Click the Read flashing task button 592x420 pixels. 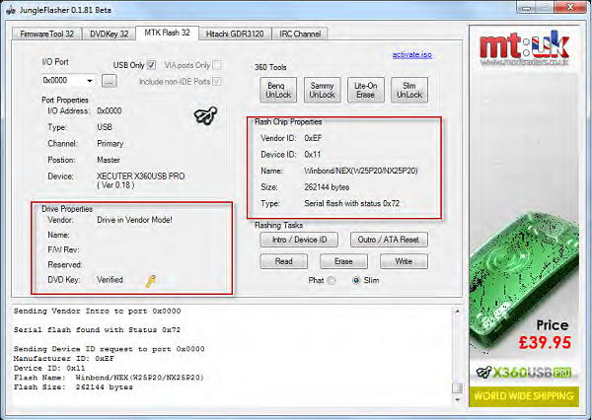(x=283, y=261)
